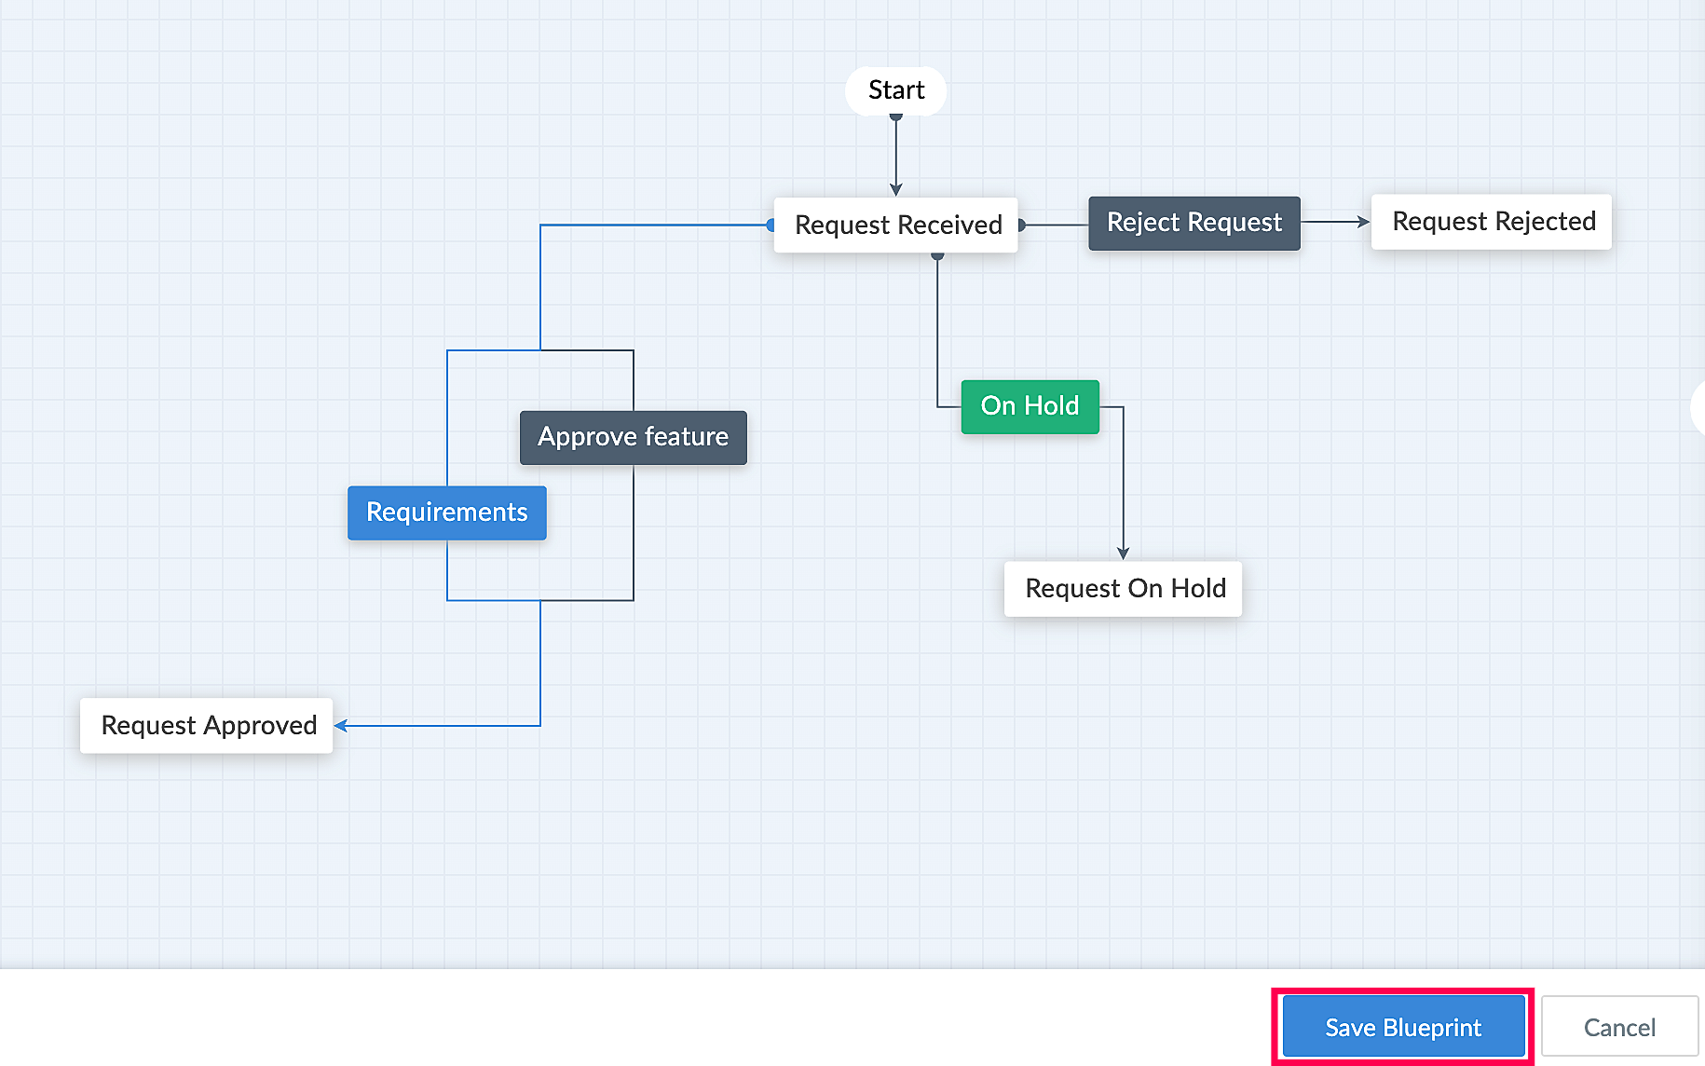
Task: Click the bottom connector dot of Request Received
Action: pyautogui.click(x=937, y=254)
